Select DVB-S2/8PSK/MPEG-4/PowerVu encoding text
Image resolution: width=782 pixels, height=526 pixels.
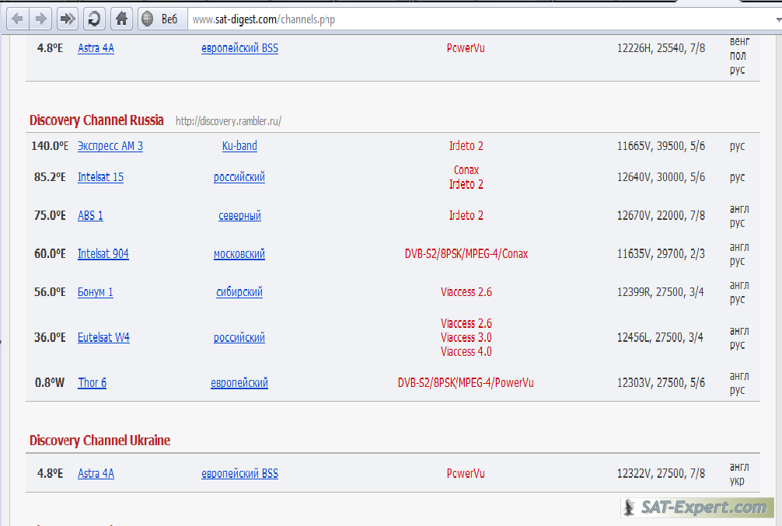click(466, 383)
